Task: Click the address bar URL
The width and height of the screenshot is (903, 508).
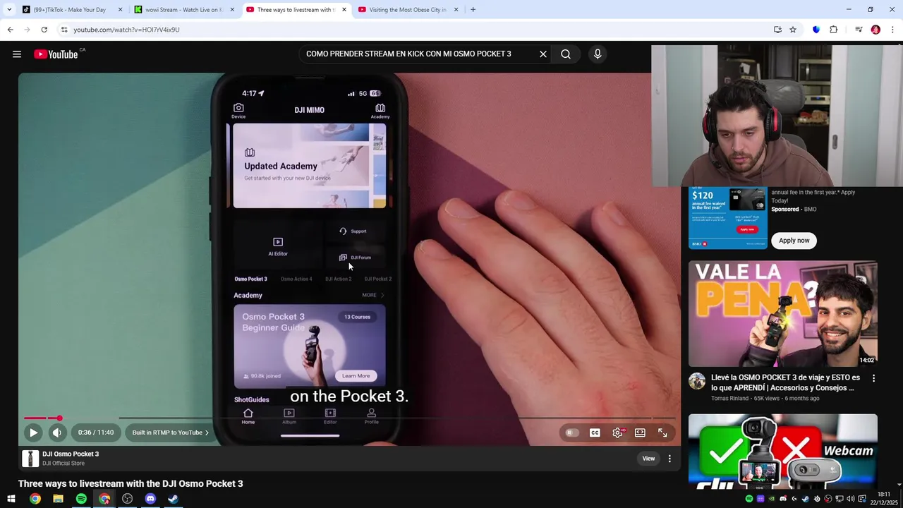Action: 126,30
